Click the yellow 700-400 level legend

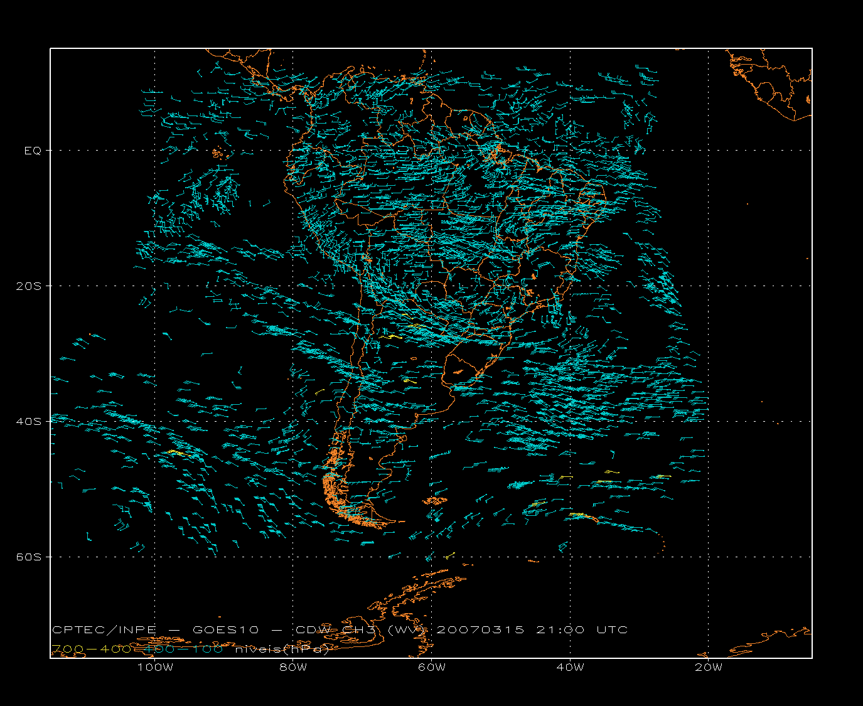point(92,649)
